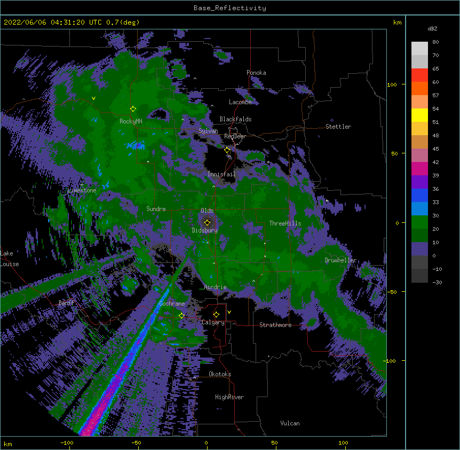Select the royal blue swatch near 36 dBZ
This screenshot has width=460, height=450.
tap(419, 195)
